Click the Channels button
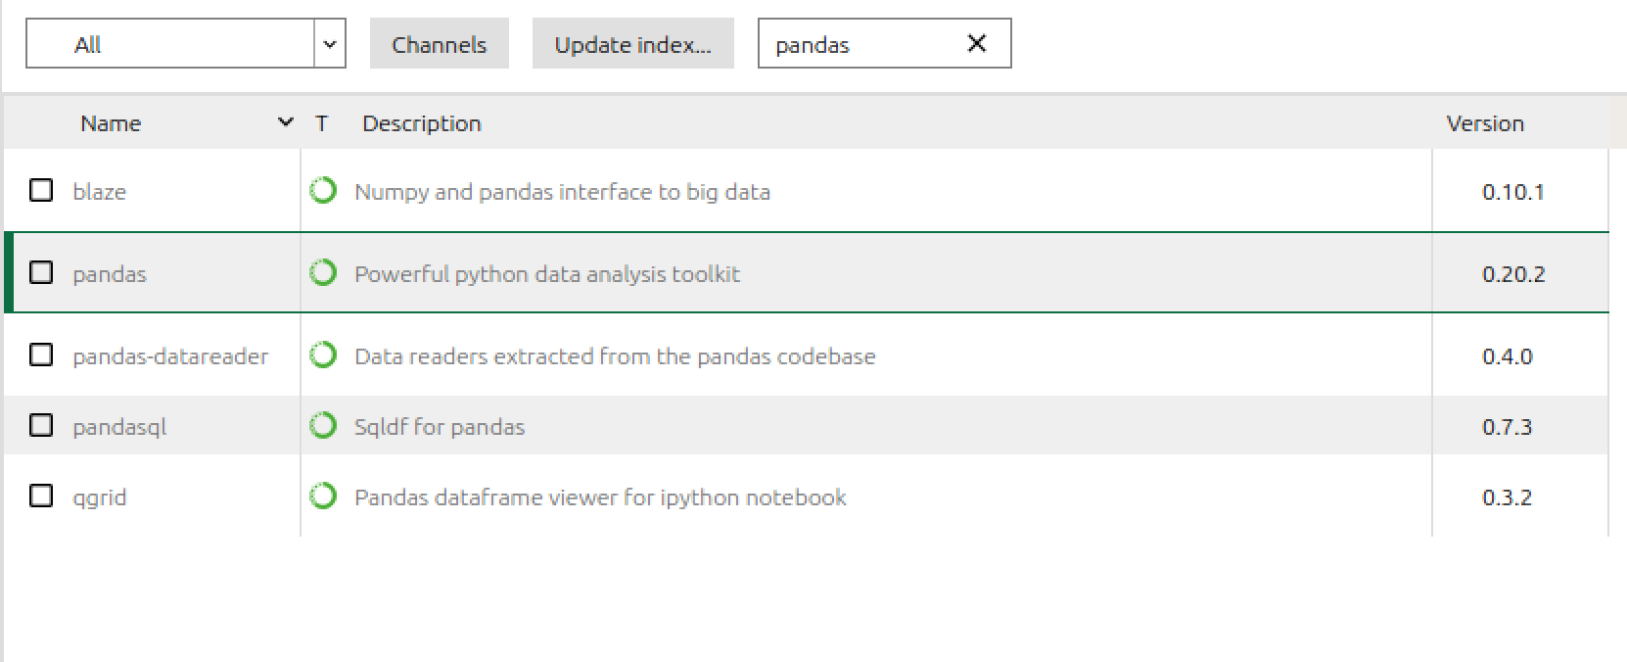The height and width of the screenshot is (662, 1627). point(439,43)
